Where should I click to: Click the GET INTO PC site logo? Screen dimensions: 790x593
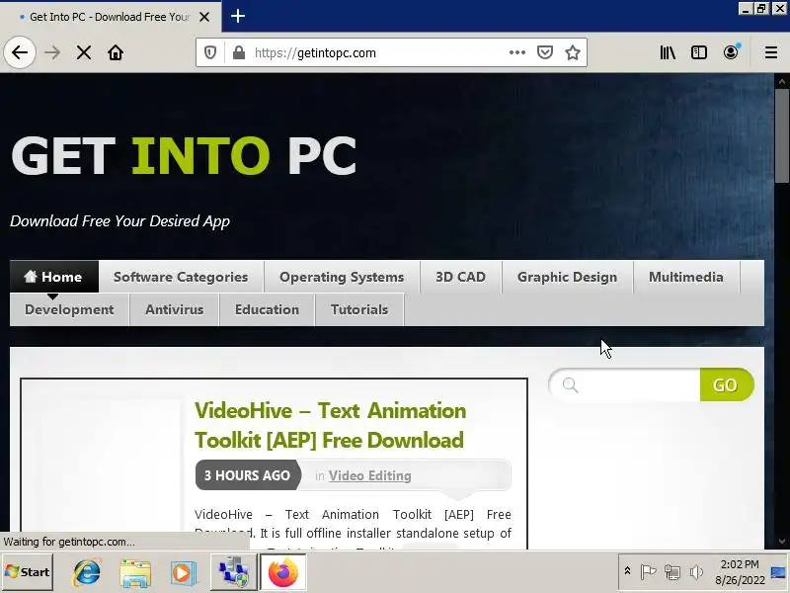184,156
